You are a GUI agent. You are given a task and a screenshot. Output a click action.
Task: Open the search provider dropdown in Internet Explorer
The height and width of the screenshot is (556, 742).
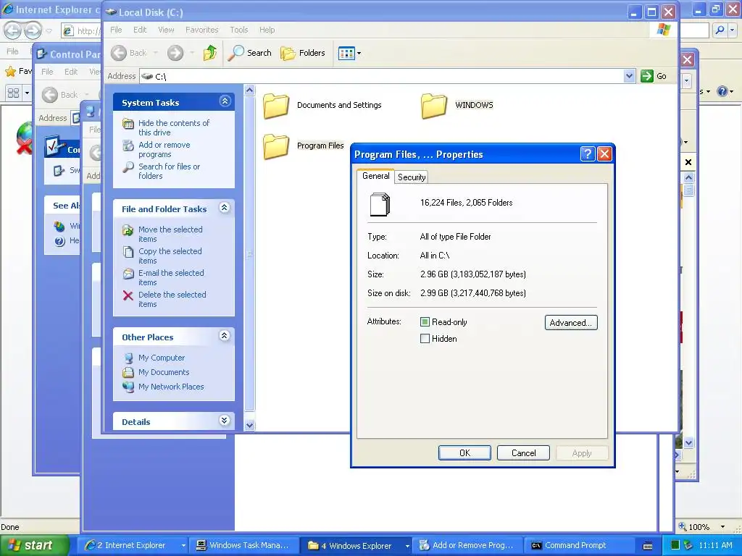tap(733, 30)
